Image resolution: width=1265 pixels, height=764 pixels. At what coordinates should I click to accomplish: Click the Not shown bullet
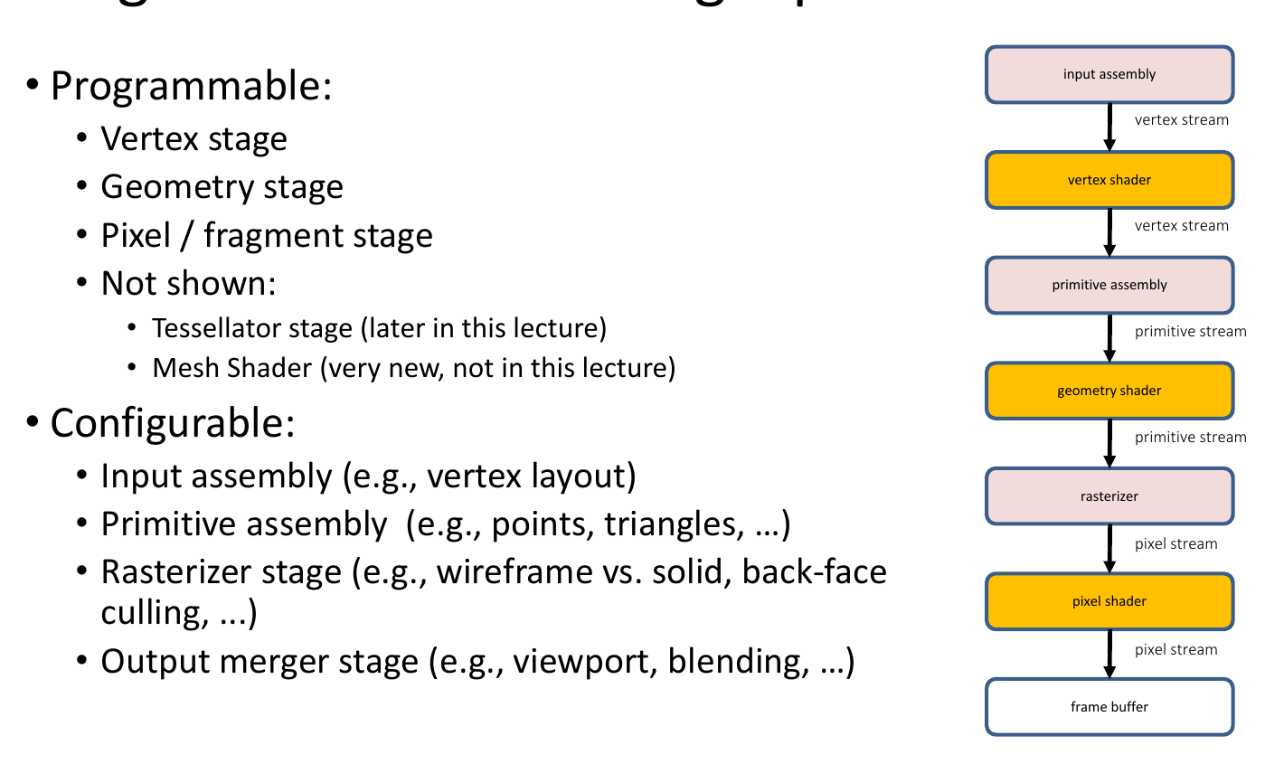(x=188, y=283)
